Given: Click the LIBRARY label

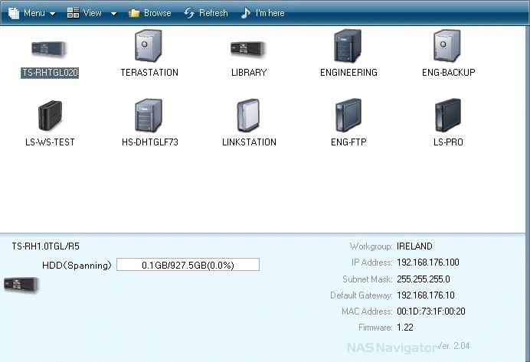Looking at the screenshot, I should pos(249,73).
